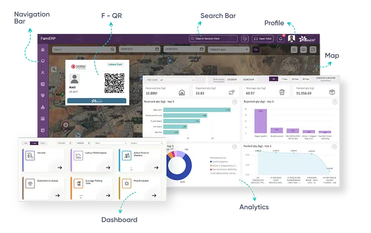Open calendar picker for 24/06/2022 date
This screenshot has width=371, height=233.
click(157, 49)
